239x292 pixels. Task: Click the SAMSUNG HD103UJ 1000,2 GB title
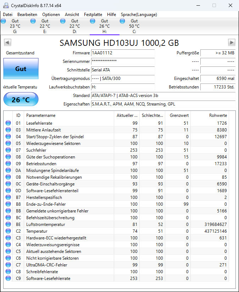click(x=119, y=43)
